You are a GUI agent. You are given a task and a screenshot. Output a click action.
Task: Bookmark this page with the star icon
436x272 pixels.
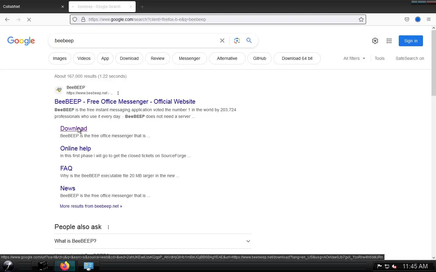361,19
